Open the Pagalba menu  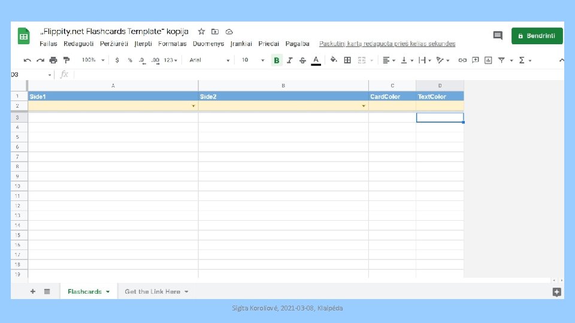(298, 44)
